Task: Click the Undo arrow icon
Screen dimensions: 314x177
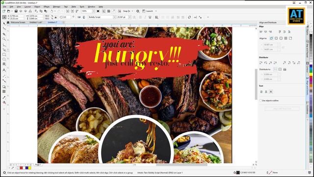Action: pos(52,11)
